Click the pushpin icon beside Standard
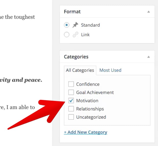This screenshot has width=158, height=146. tap(75, 25)
